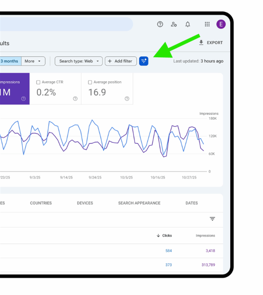
Task: Select the 3 months date range
Action: 10,61
